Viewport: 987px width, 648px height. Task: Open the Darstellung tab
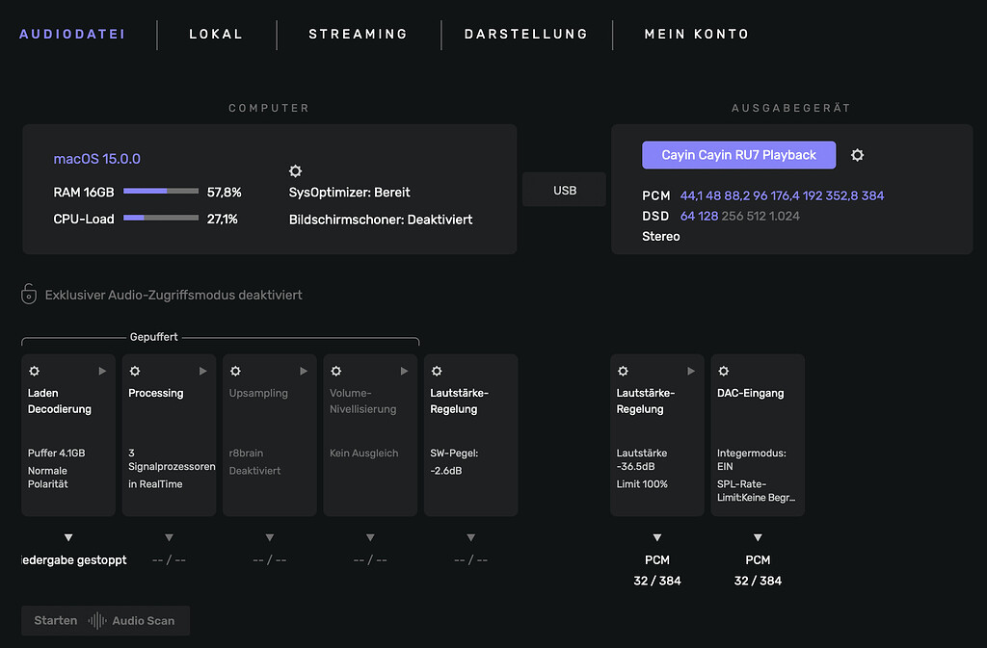526,34
